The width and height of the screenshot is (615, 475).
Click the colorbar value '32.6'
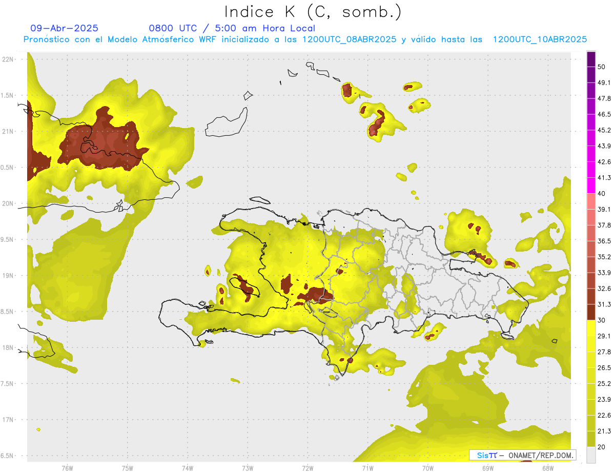(x=604, y=288)
